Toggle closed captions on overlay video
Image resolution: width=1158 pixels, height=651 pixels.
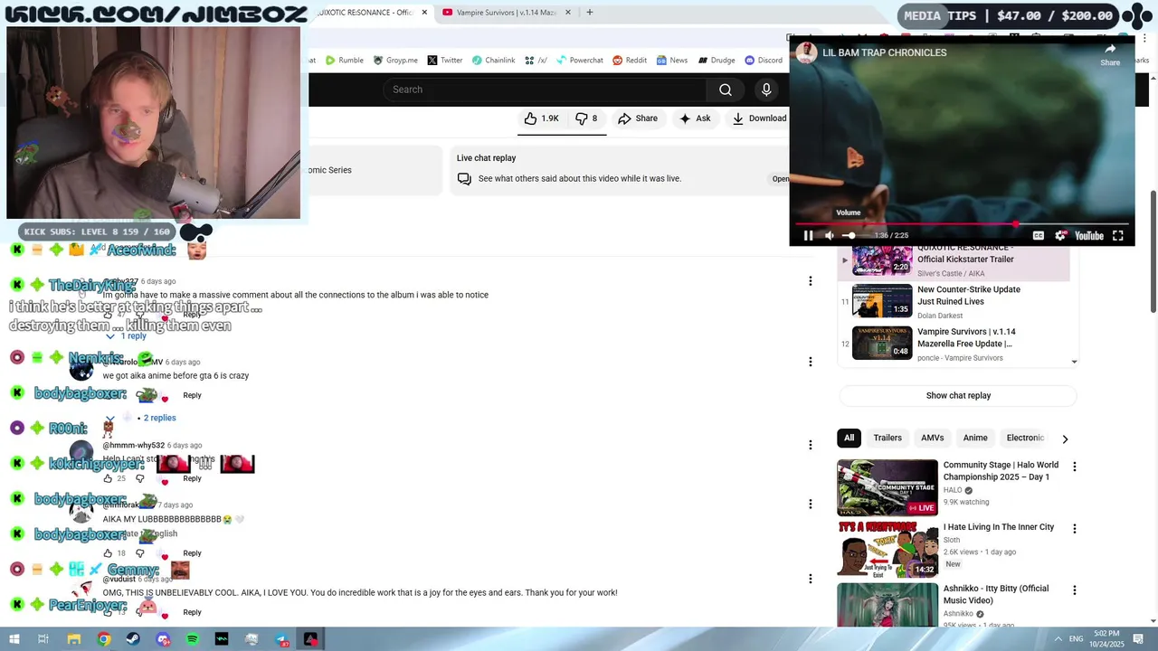[1039, 236]
